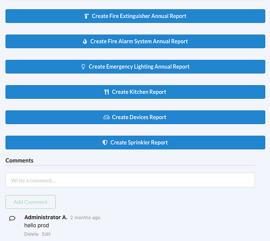Submit with Add Comment button
This screenshot has width=270, height=241.
click(x=31, y=202)
